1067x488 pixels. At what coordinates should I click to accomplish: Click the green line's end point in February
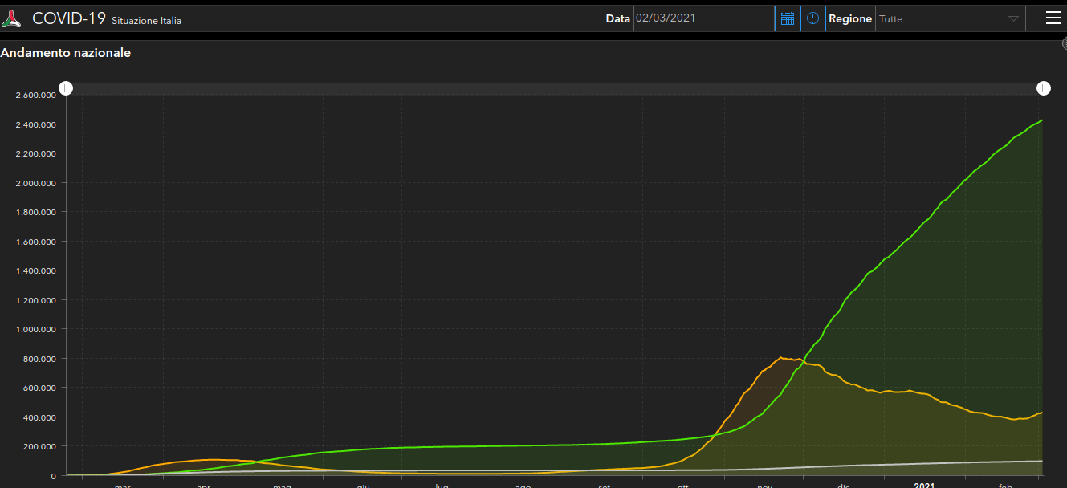coord(1041,120)
